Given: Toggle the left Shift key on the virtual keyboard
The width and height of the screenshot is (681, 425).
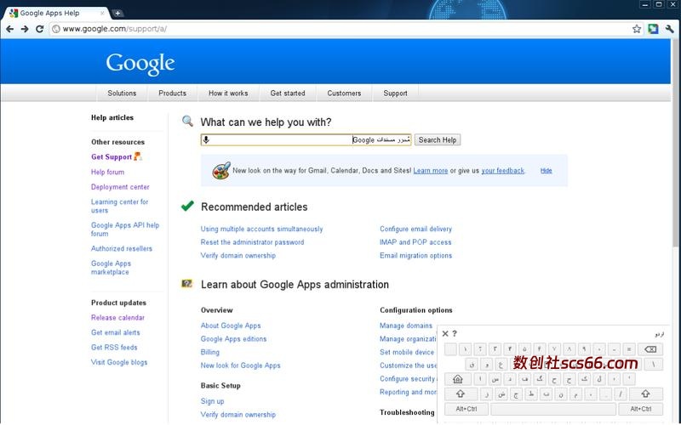Looking at the screenshot, I should coord(461,394).
